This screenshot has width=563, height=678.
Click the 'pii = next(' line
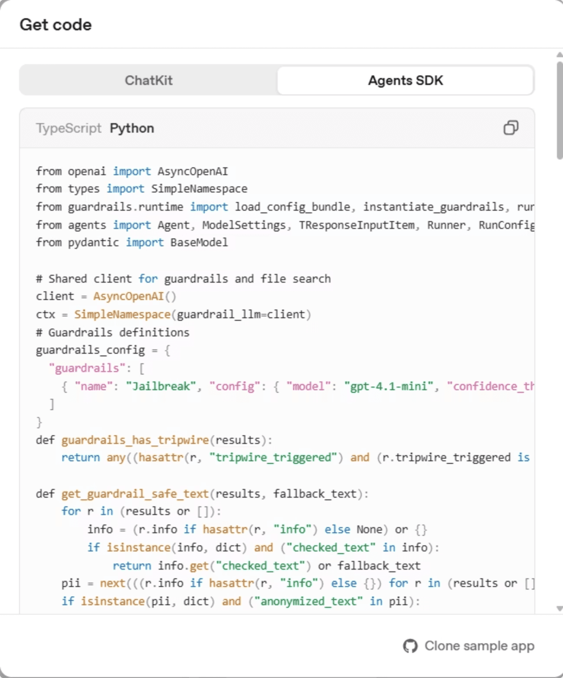298,583
